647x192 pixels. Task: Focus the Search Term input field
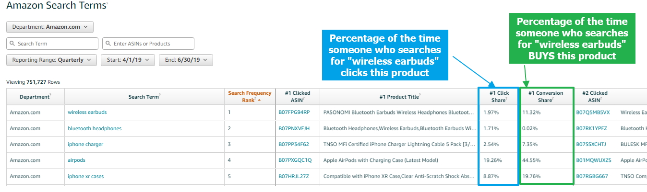point(52,44)
